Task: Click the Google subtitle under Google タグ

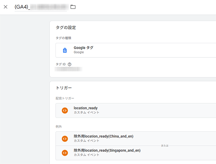Action: click(x=79, y=52)
